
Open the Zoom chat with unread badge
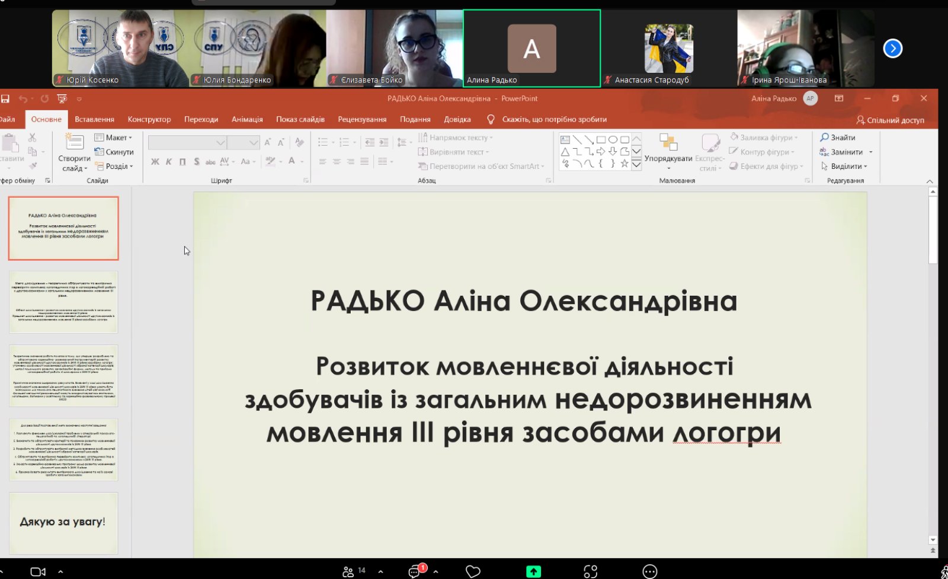point(415,571)
